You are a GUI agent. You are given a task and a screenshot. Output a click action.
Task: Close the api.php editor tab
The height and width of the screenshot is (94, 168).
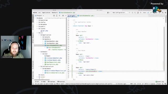point(76,16)
